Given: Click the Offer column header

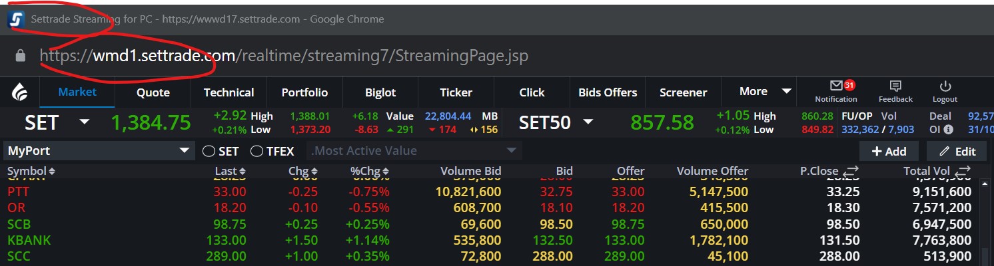Looking at the screenshot, I should (x=630, y=172).
